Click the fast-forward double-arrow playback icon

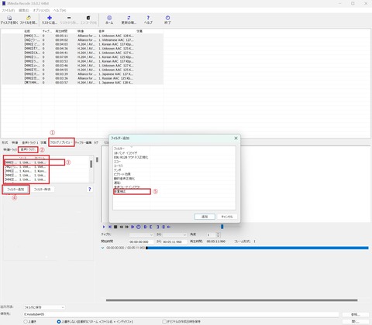click(x=127, y=227)
